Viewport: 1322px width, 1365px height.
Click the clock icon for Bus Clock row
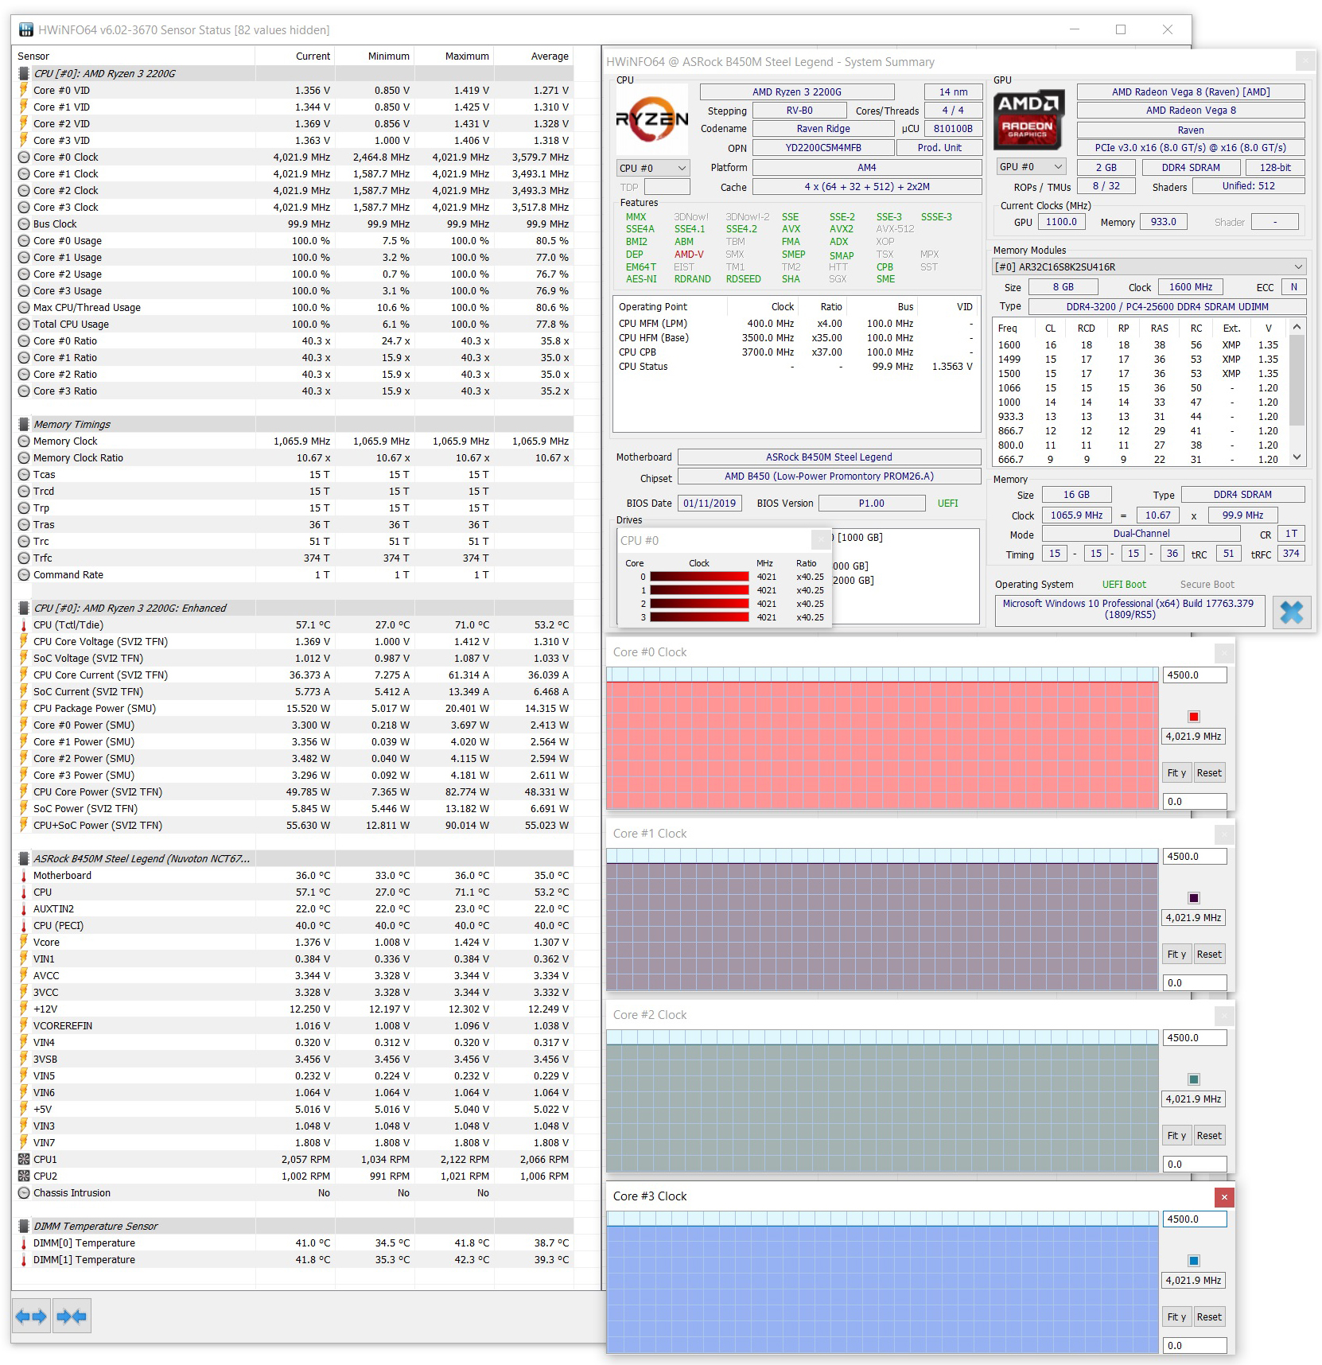click(x=24, y=224)
